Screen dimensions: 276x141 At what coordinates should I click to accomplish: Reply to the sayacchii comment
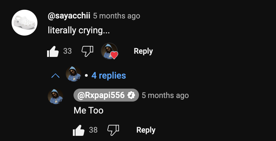pyautogui.click(x=143, y=51)
